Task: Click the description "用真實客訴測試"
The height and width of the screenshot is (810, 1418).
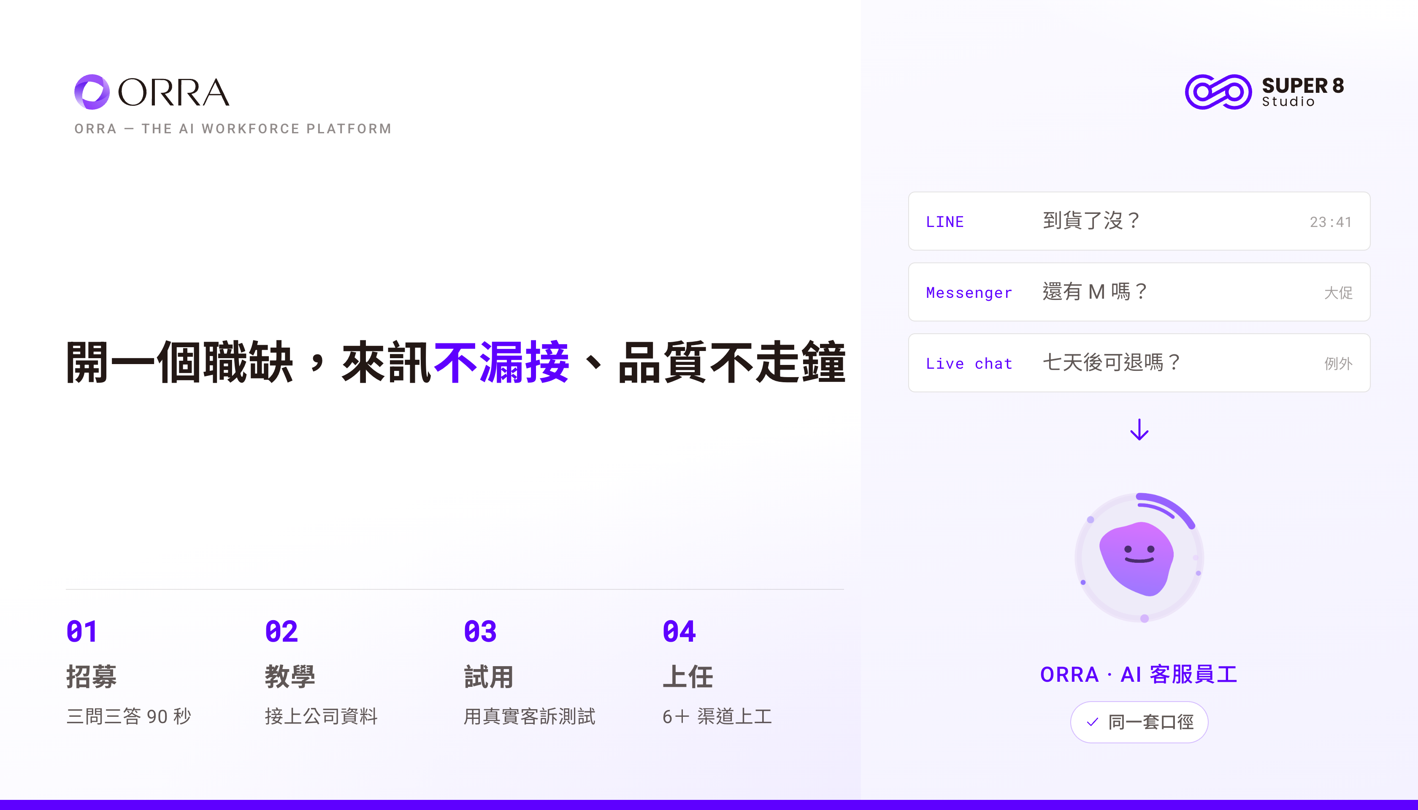Action: pos(529,716)
